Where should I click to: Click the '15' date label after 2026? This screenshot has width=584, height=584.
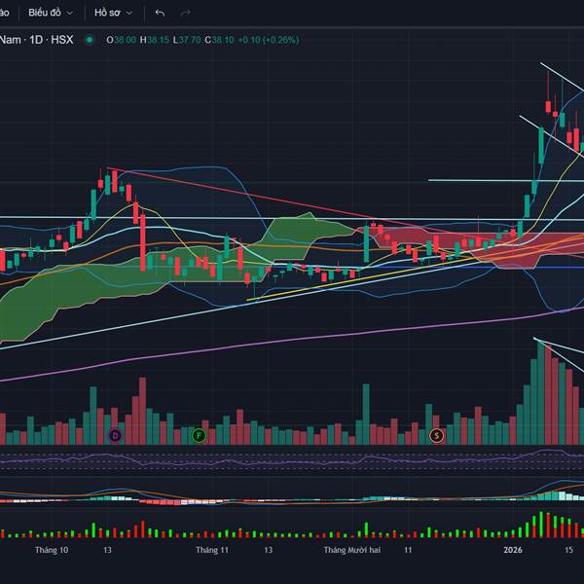pyautogui.click(x=568, y=550)
